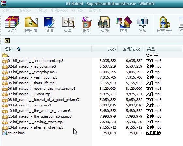Click MP3 icon of 08 funeral file
The height and width of the screenshot is (146, 183).
coord(5,100)
